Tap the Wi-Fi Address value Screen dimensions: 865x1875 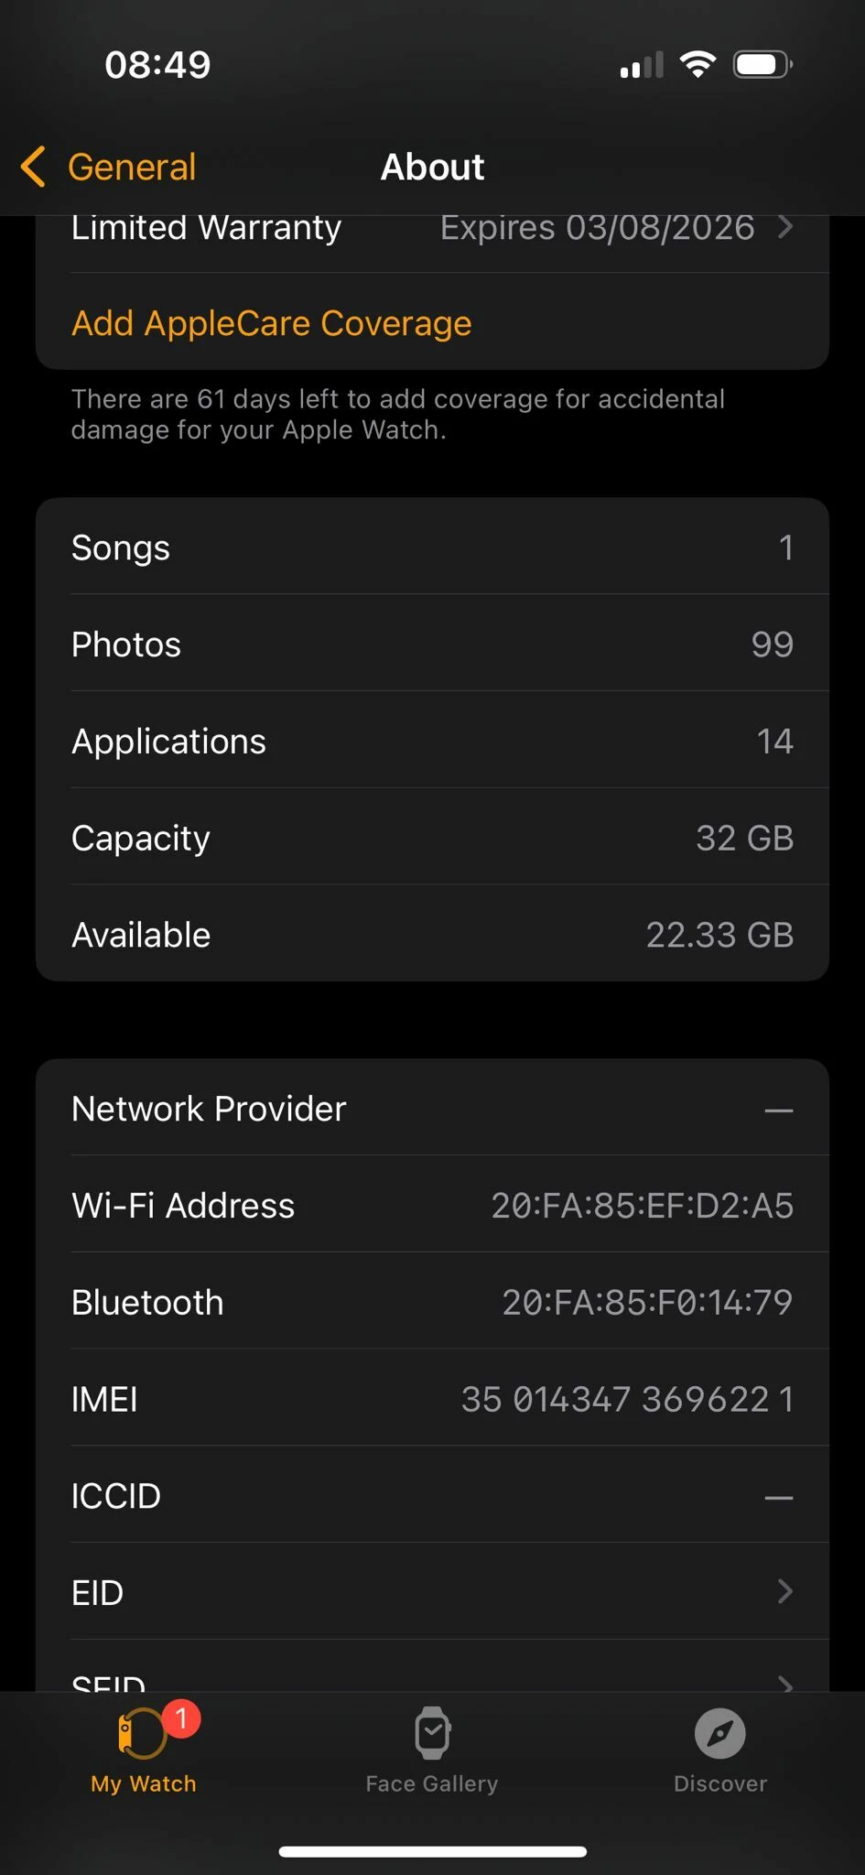[642, 1206]
